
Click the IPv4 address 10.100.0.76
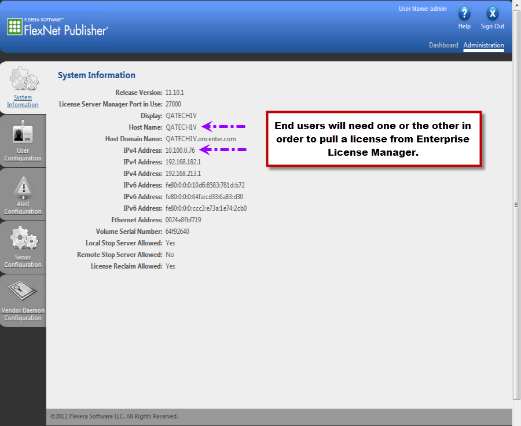click(180, 150)
